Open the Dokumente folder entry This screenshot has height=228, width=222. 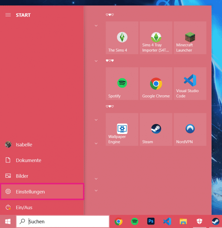28,160
